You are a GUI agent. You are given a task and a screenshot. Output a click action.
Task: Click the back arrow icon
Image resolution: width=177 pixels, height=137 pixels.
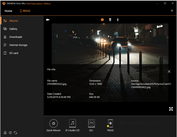point(48,20)
